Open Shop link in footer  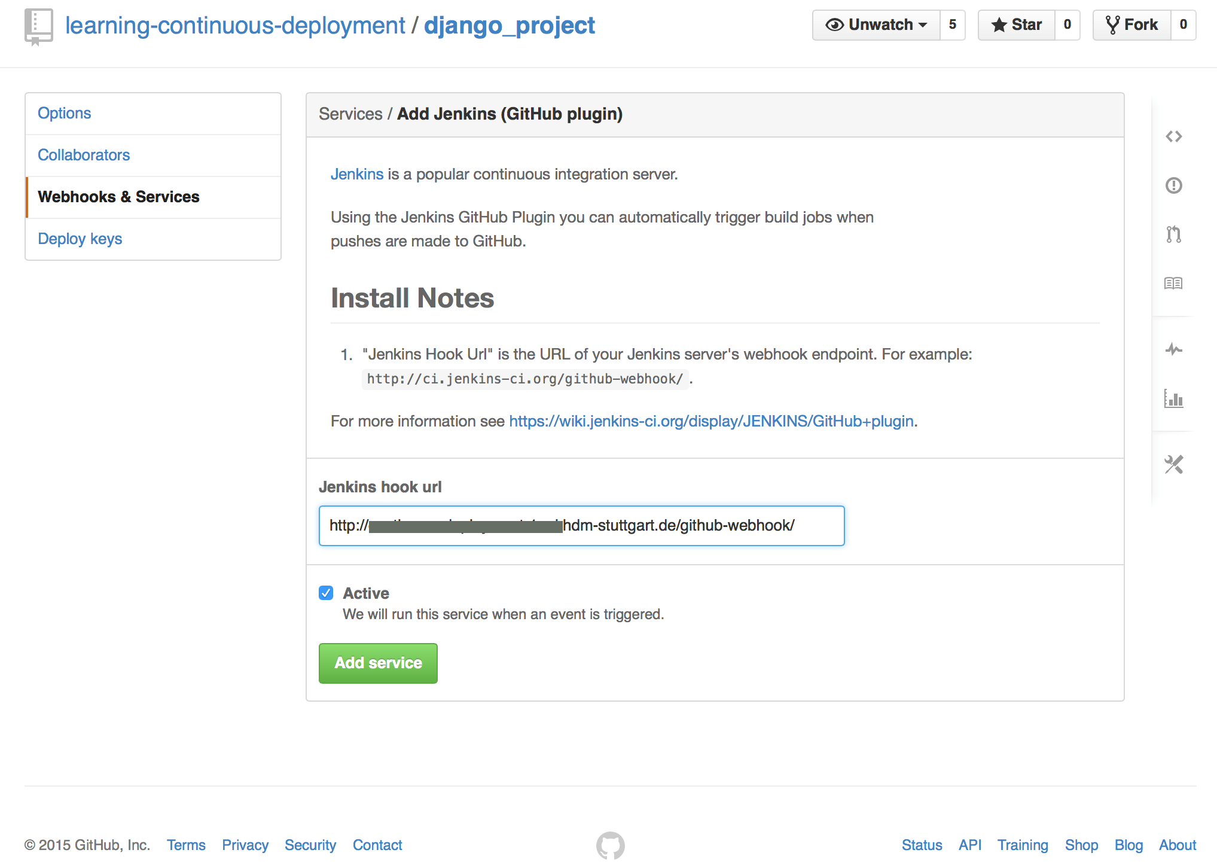point(1081,845)
